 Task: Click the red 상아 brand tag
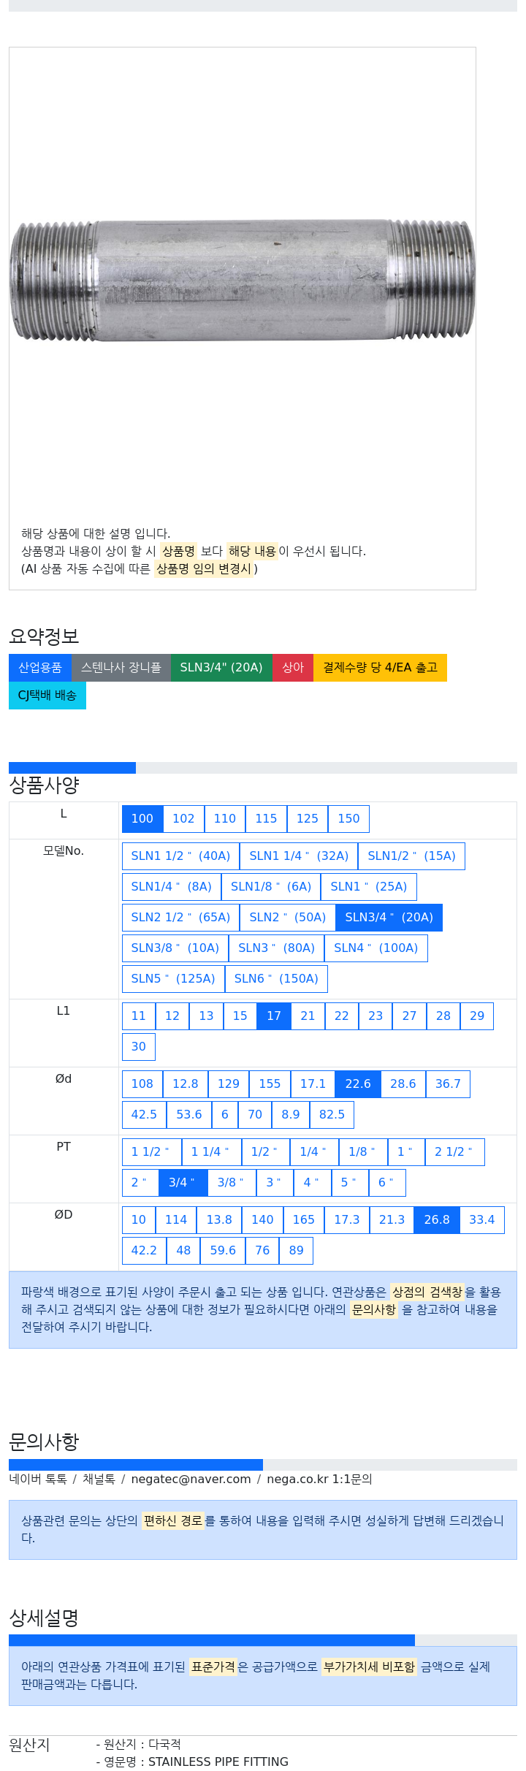(293, 668)
